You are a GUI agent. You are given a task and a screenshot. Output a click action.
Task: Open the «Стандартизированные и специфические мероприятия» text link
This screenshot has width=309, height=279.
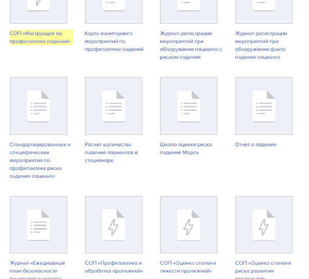[x=40, y=160]
